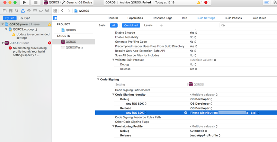Open the Capabilities tab
The height and width of the screenshot is (142, 277).
click(x=135, y=18)
